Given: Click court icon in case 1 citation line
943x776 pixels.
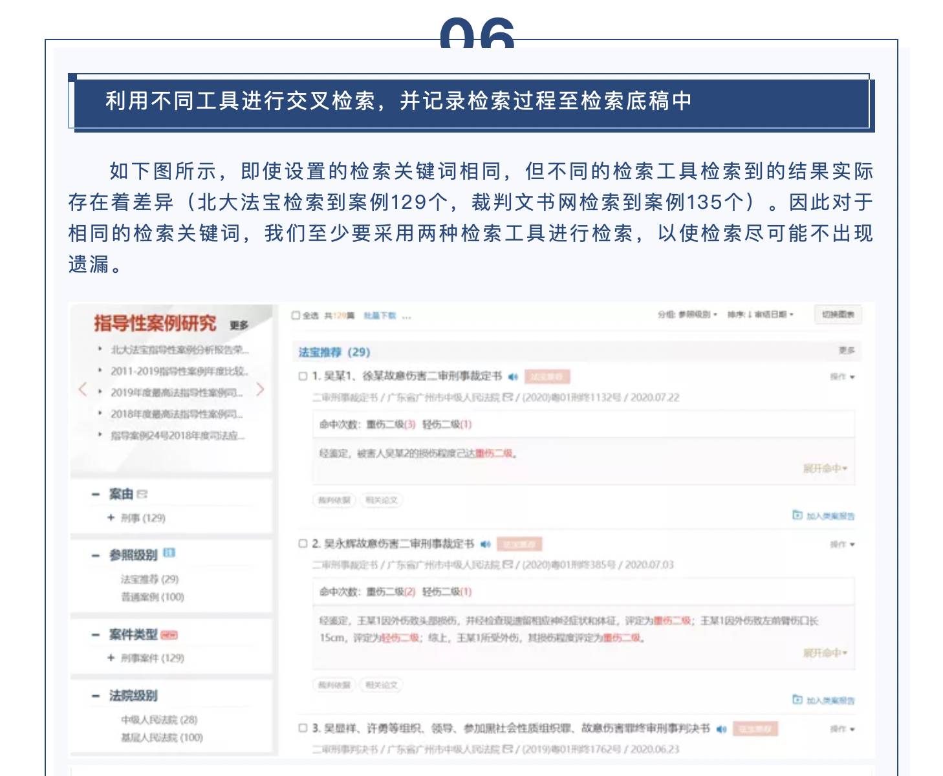Looking at the screenshot, I should click(508, 397).
